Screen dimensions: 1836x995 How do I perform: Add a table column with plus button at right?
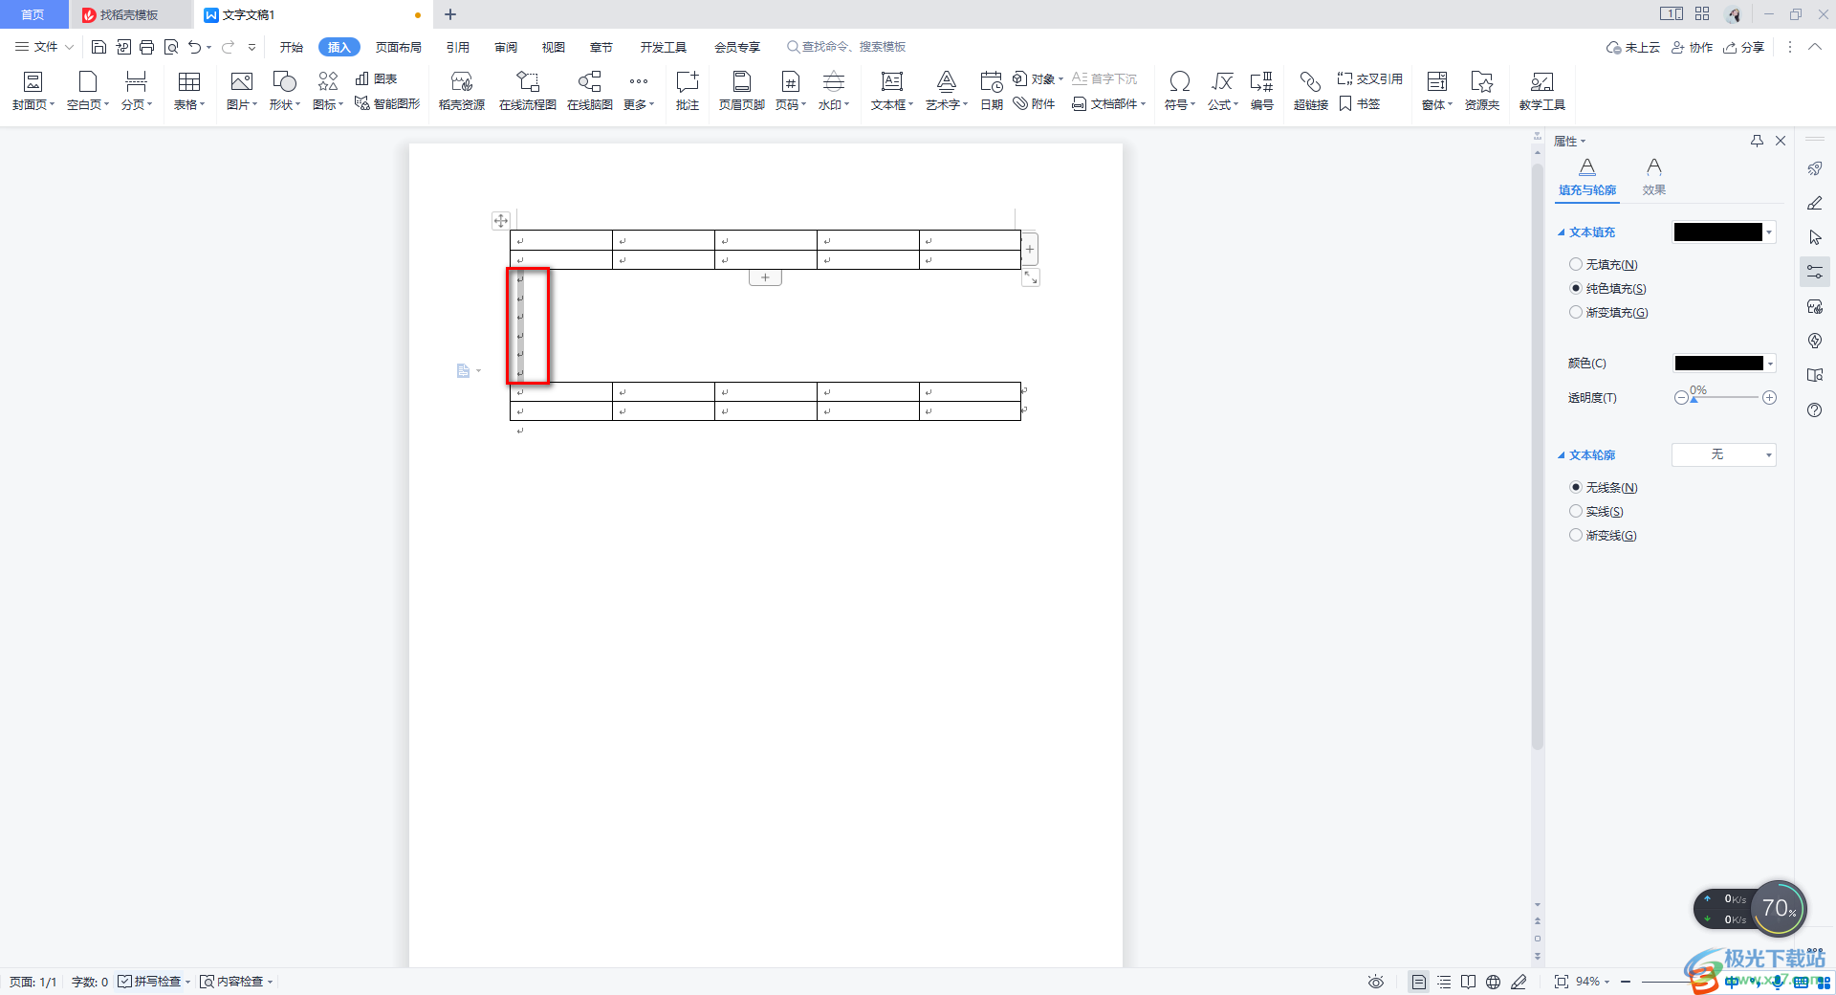[1030, 249]
